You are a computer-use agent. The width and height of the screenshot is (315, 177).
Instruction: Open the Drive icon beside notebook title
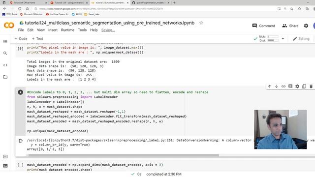click(x=21, y=23)
